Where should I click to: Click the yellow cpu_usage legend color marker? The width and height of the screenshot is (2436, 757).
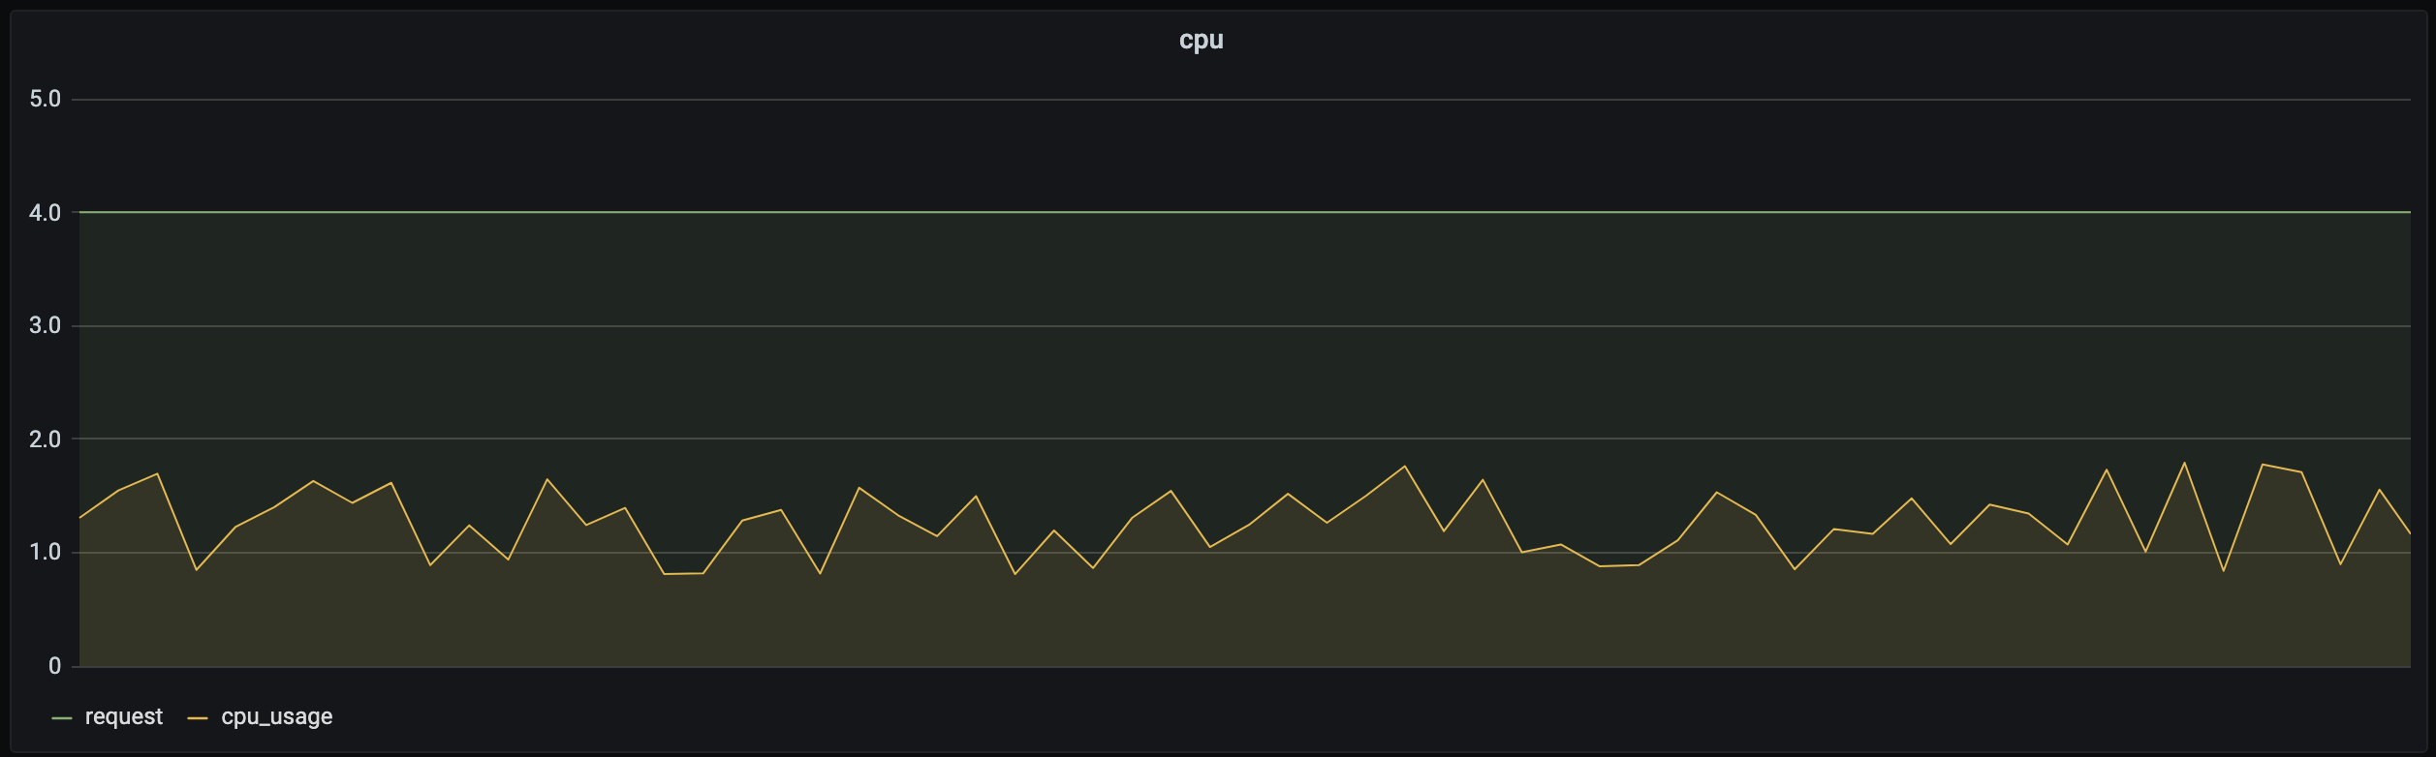pyautogui.click(x=198, y=717)
